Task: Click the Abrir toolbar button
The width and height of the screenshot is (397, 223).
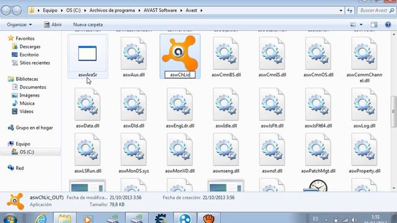Action: pos(53,25)
